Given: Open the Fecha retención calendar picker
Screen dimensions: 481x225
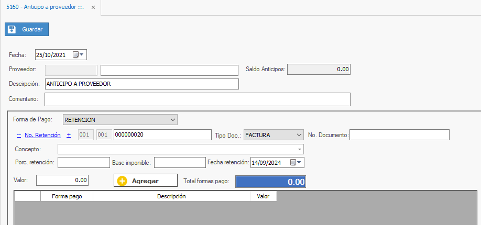Looking at the screenshot, I should (x=297, y=163).
